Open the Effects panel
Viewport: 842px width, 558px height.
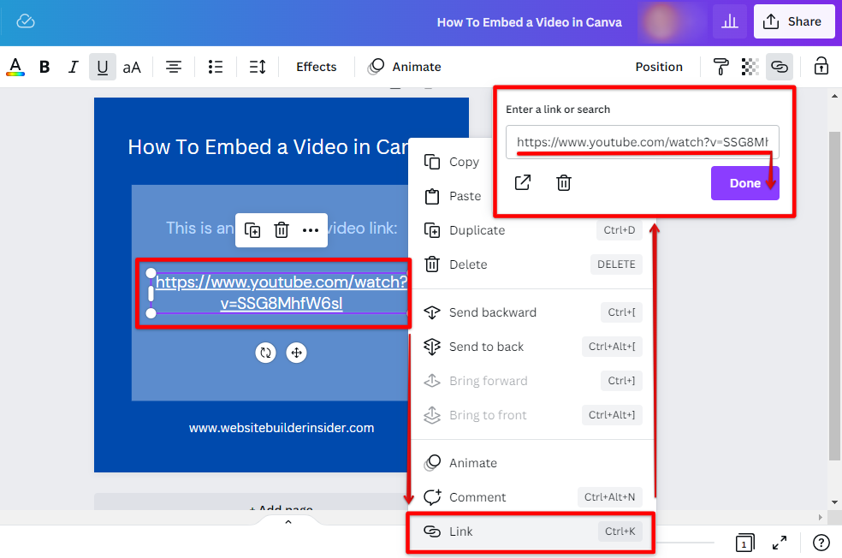pyautogui.click(x=316, y=67)
